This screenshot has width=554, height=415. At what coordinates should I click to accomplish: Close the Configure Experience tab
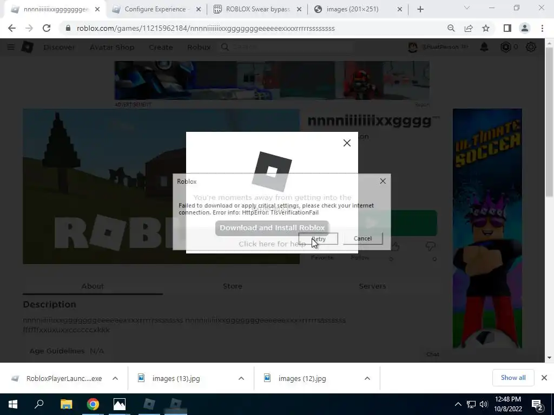(x=199, y=10)
